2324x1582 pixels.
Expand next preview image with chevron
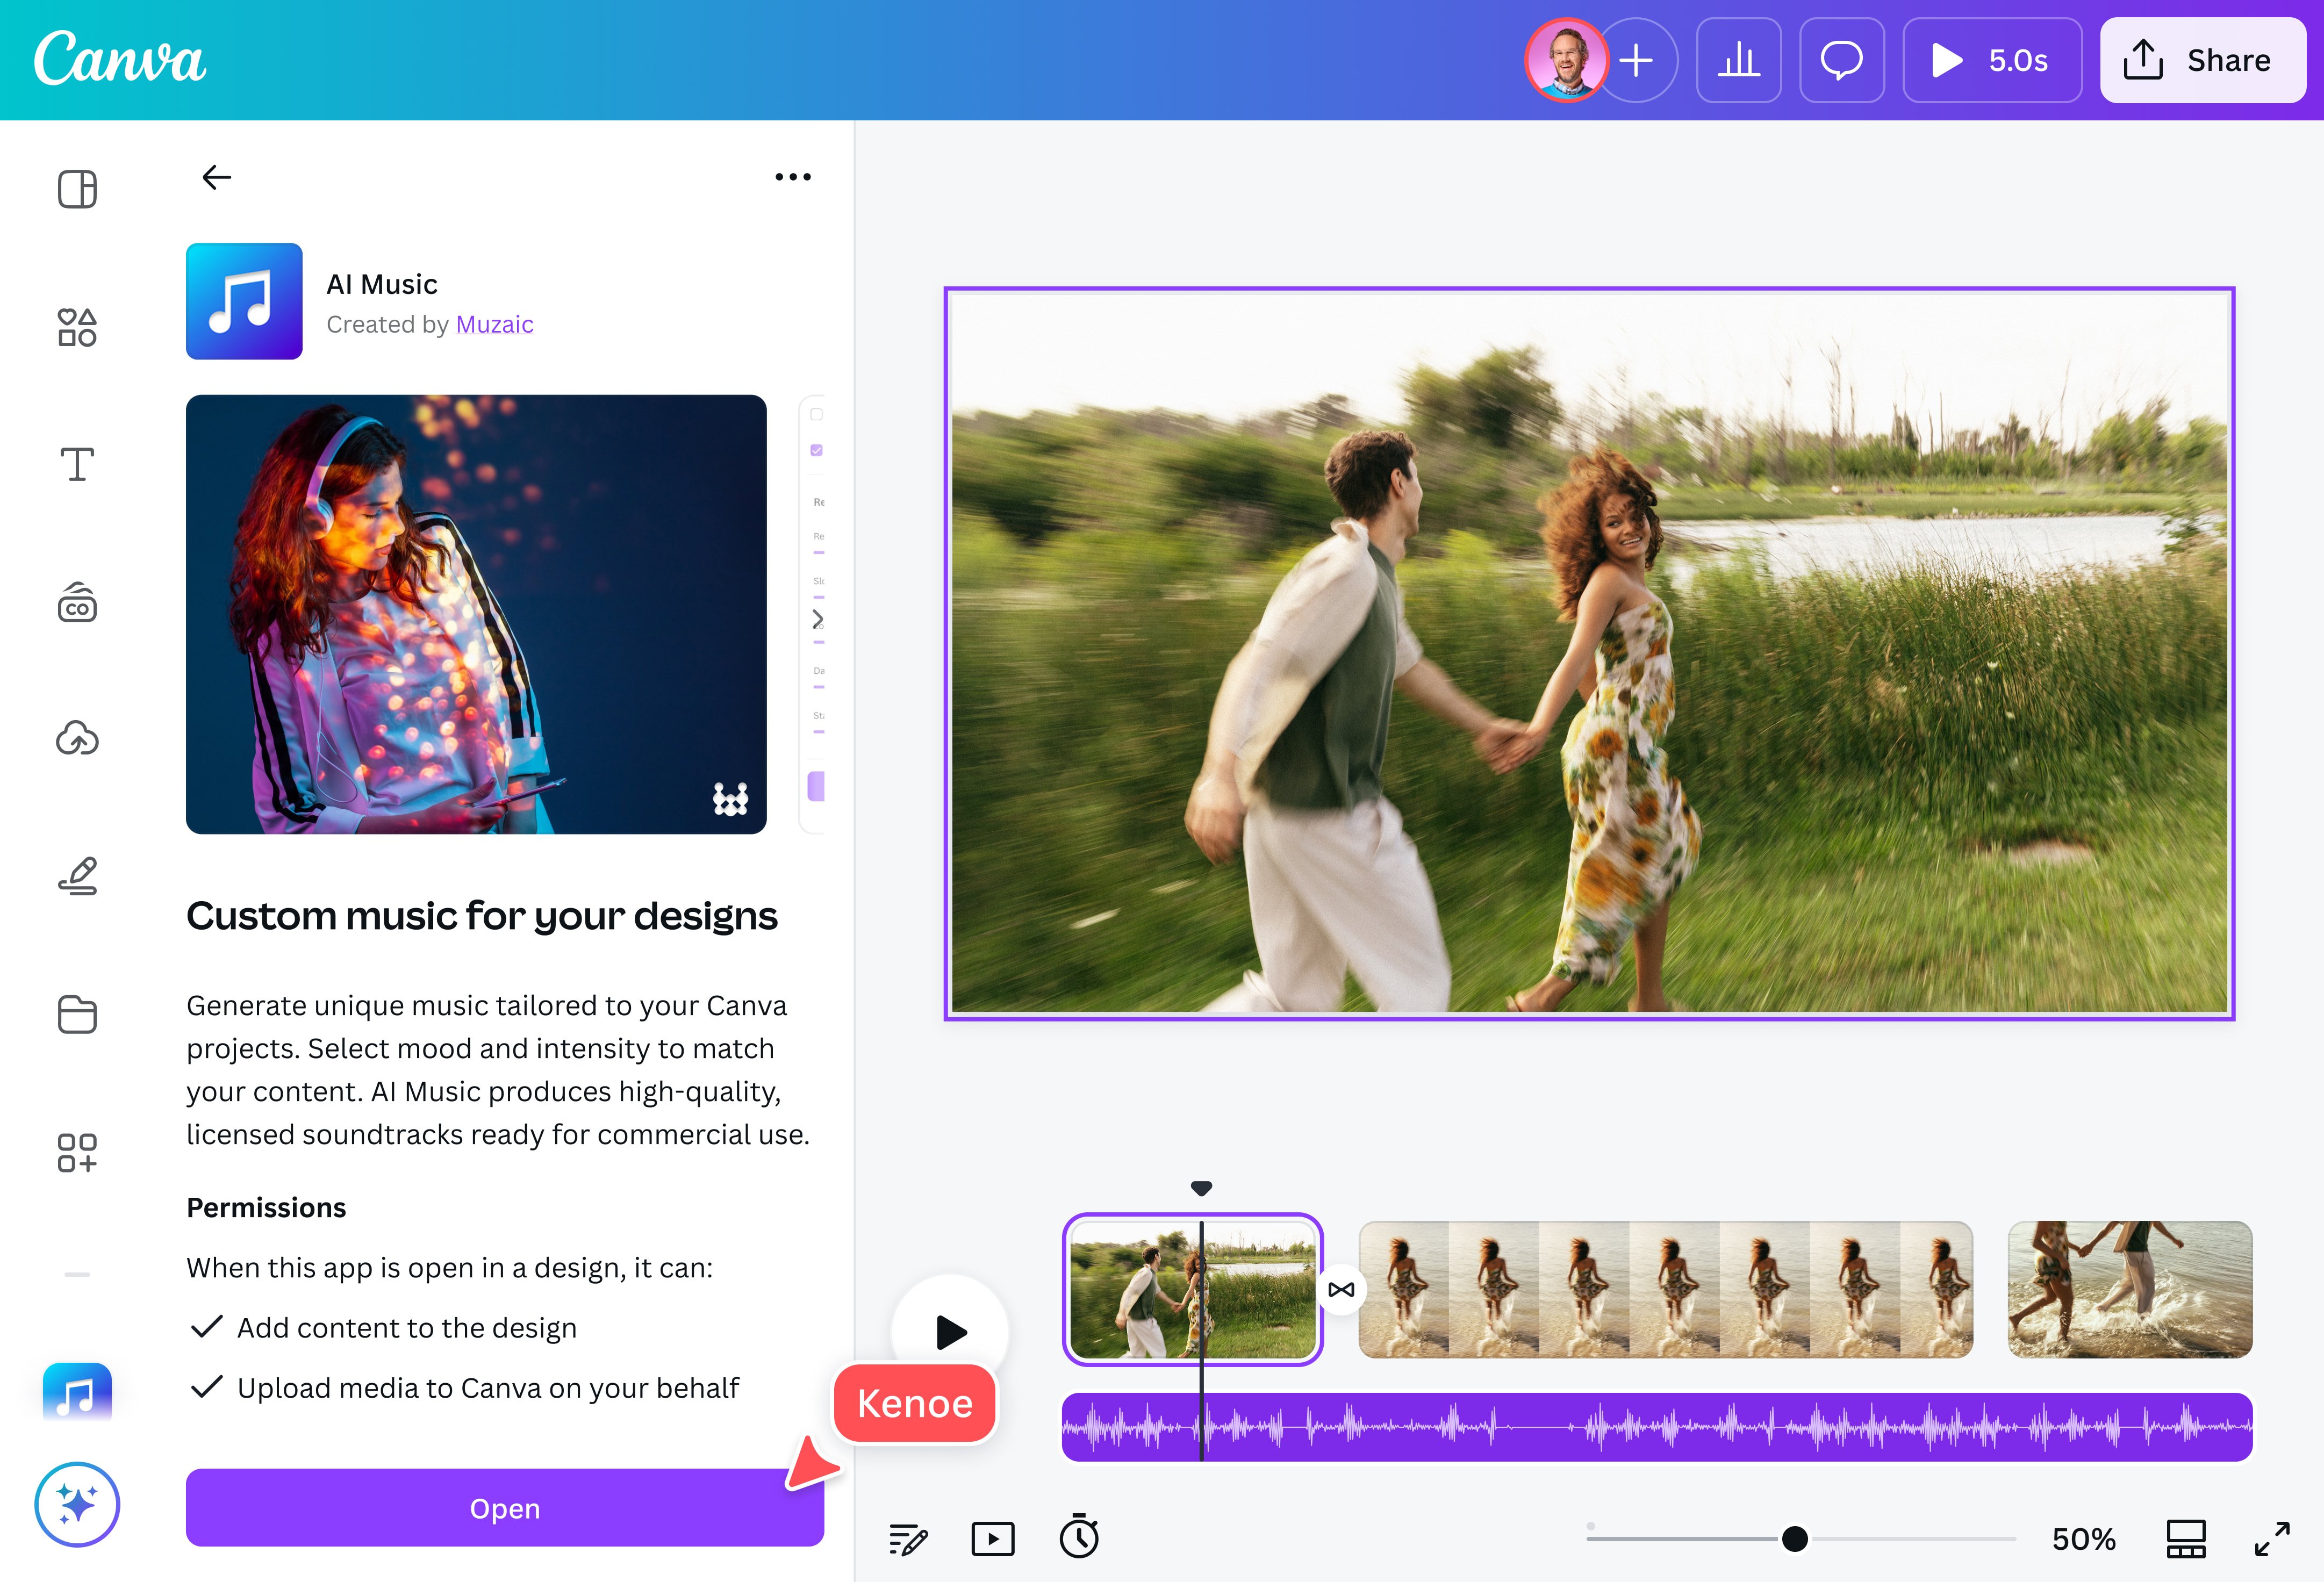817,619
